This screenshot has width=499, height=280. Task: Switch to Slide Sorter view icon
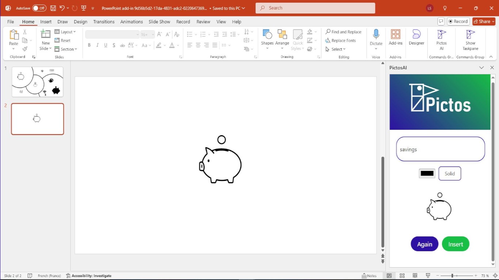coord(402,276)
